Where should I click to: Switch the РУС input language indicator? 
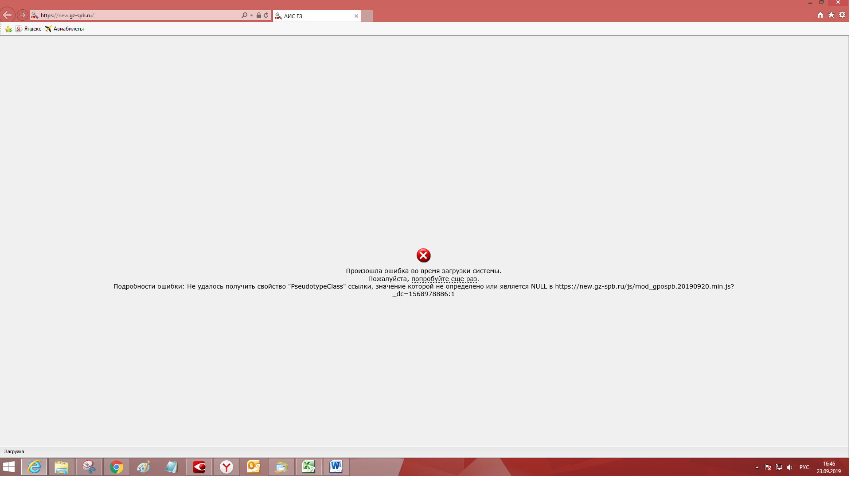[804, 467]
